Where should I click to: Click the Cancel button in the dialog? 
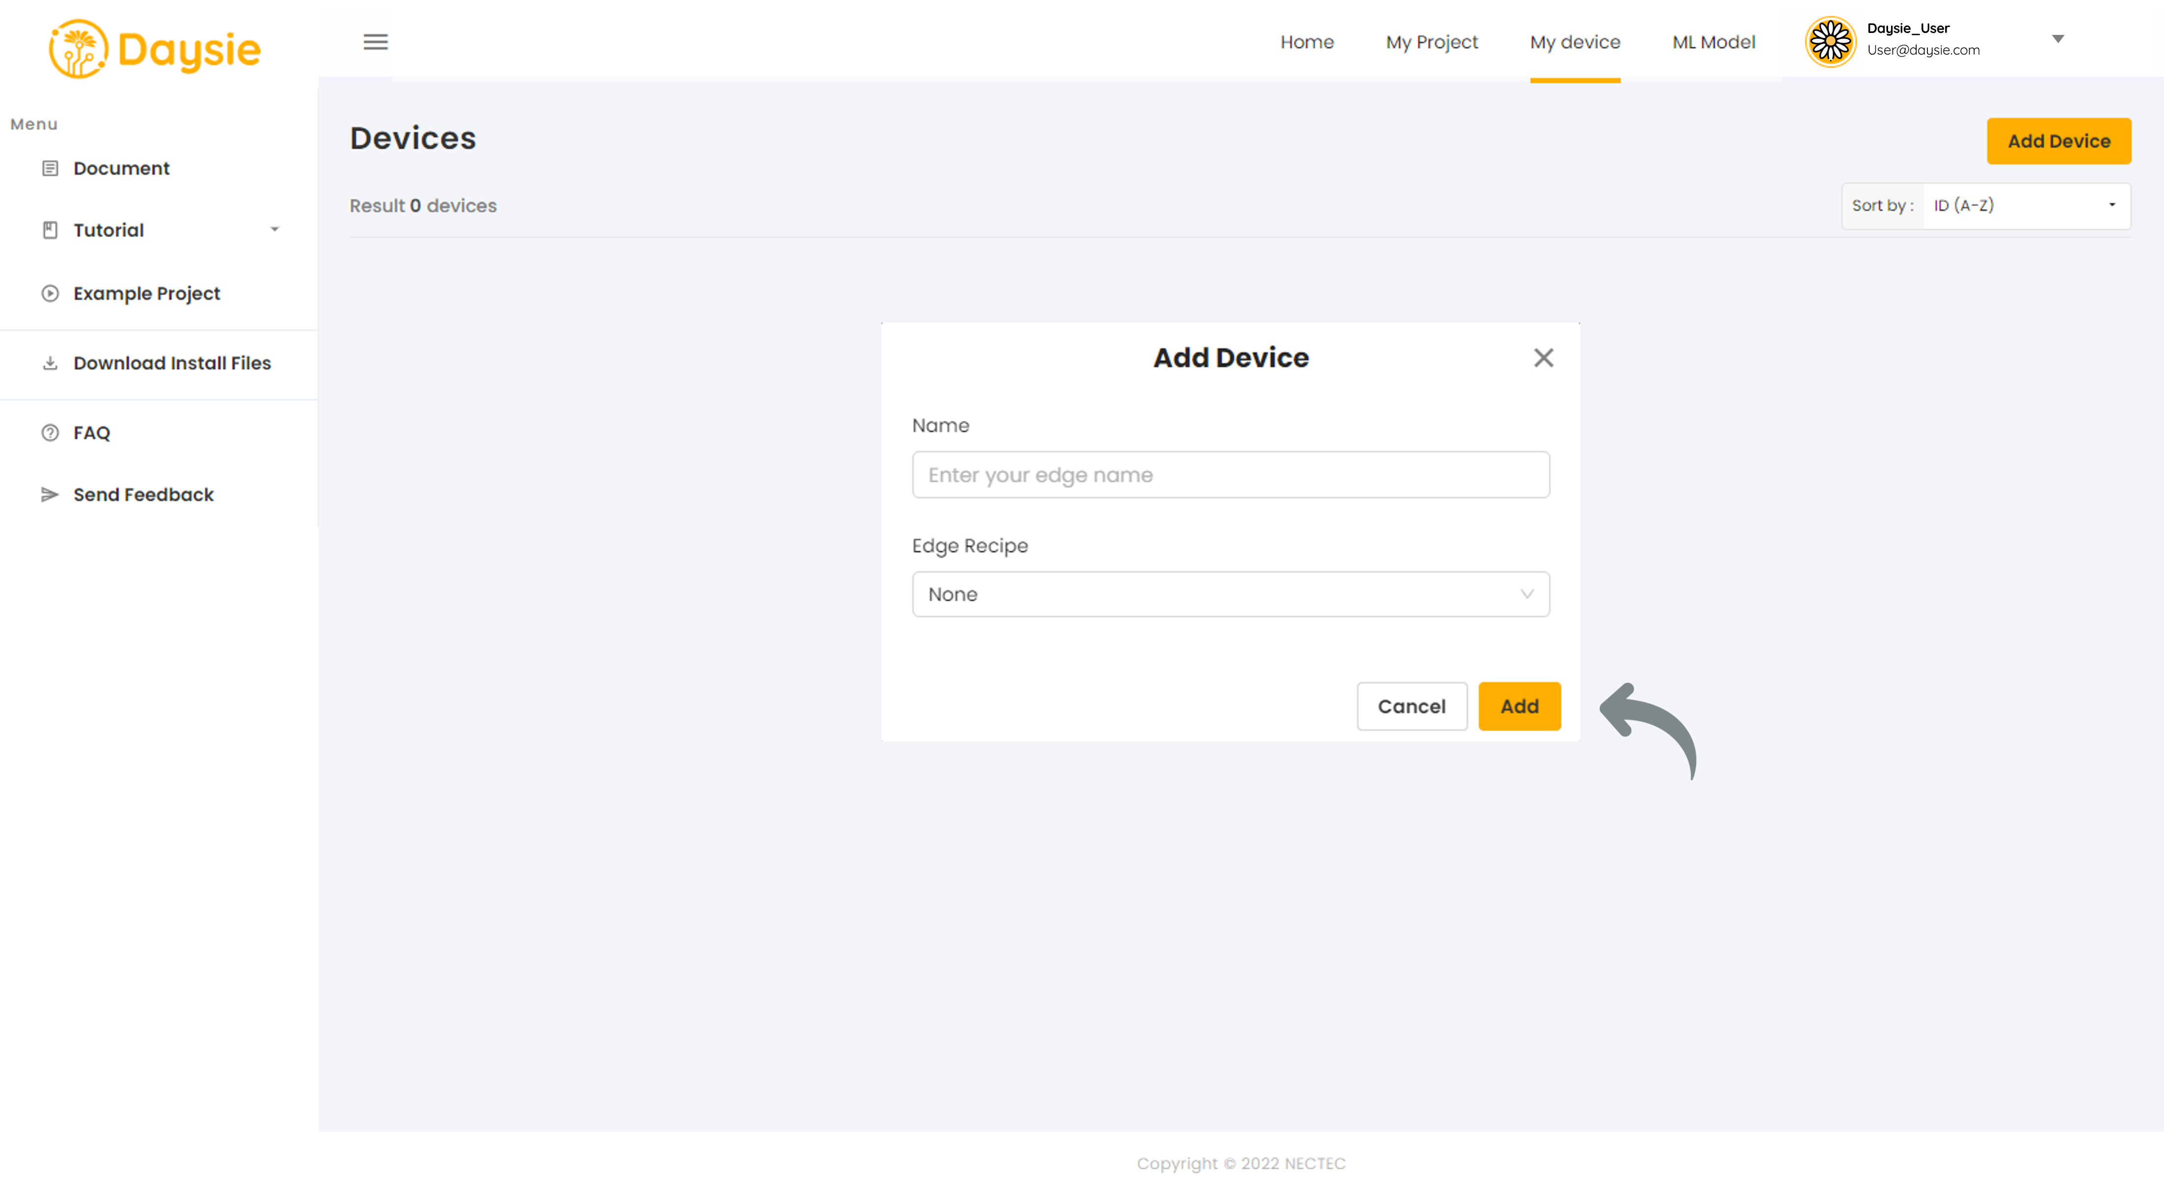(1412, 706)
